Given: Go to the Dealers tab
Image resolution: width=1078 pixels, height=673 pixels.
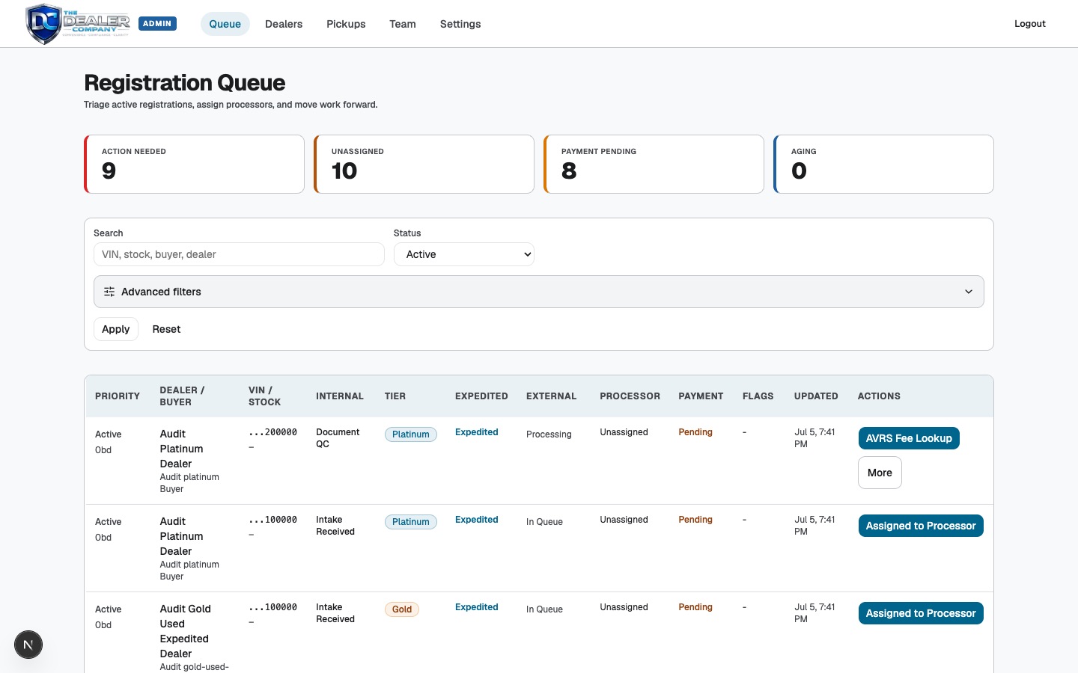Looking at the screenshot, I should click(284, 24).
